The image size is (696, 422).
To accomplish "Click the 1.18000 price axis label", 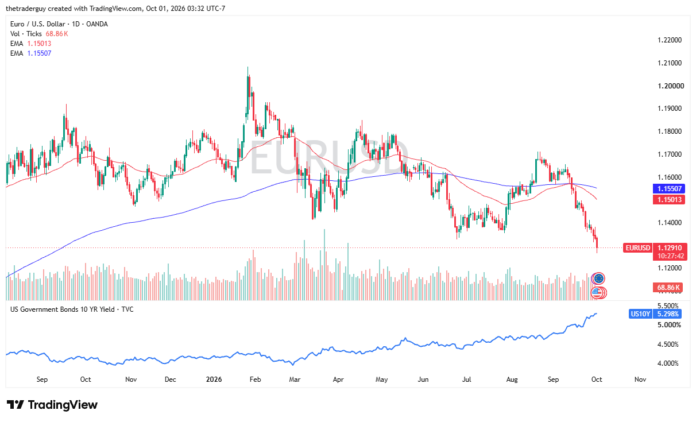I will tap(670, 131).
